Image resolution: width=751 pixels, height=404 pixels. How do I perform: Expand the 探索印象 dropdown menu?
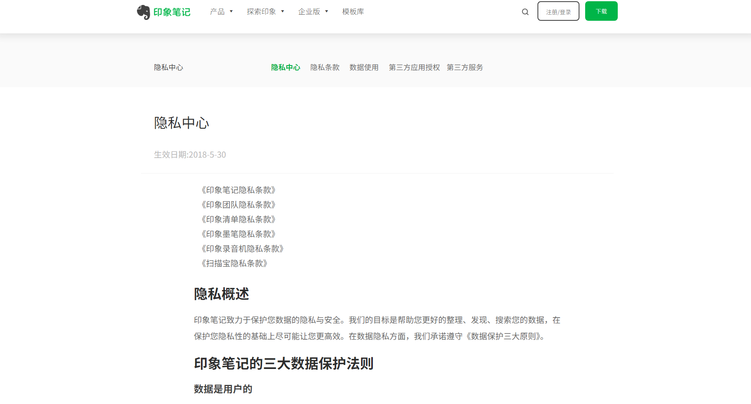265,12
